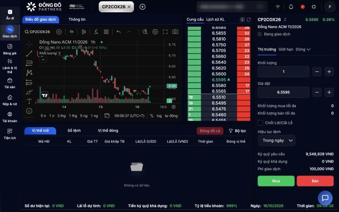Image resolution: width=339 pixels, height=212 pixels.
Task: Increase Giá đặt price
Action: [x=329, y=92]
